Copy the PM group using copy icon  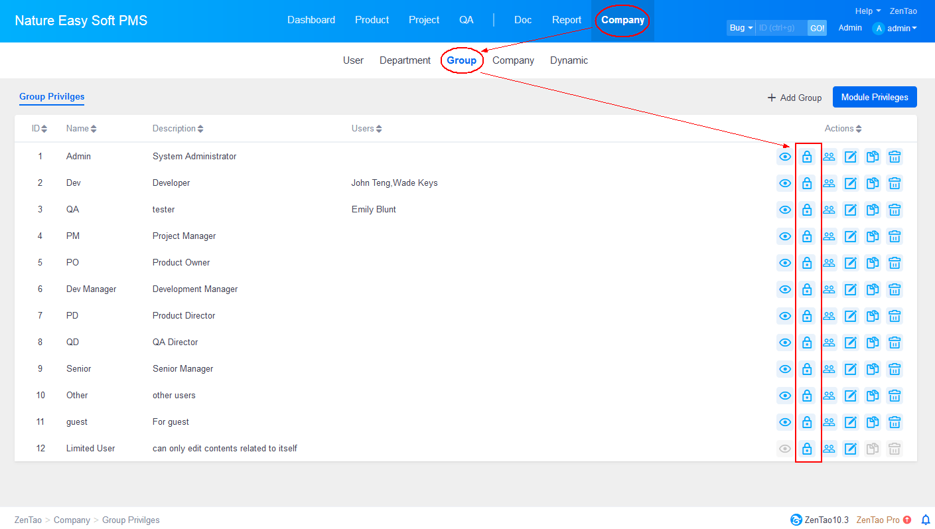point(873,236)
